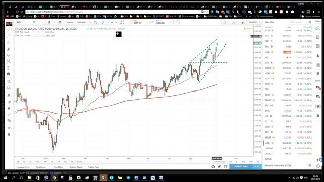Click the Go to date button
324x182 pixels.
tap(80, 162)
